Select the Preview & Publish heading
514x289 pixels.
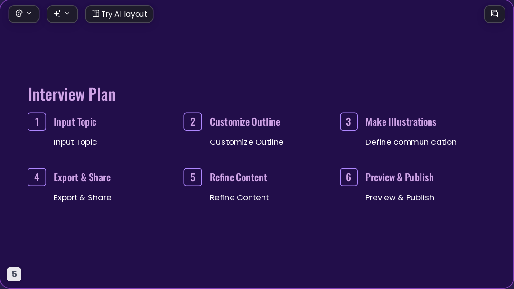click(x=400, y=177)
